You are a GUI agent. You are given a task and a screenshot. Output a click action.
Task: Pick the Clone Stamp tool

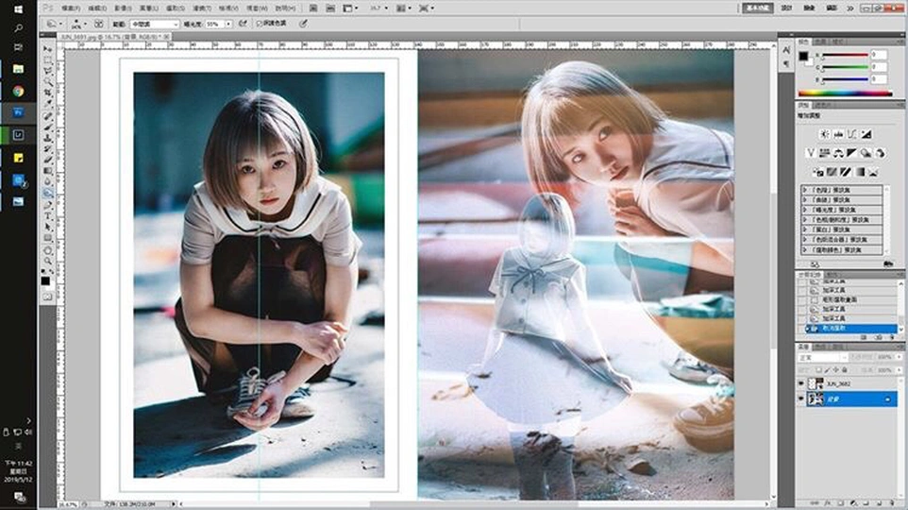(x=47, y=138)
